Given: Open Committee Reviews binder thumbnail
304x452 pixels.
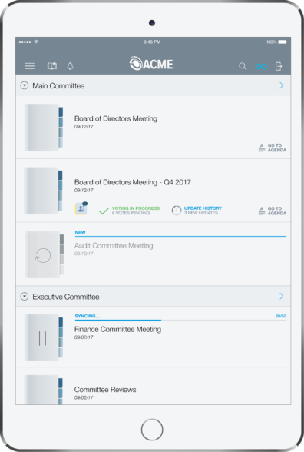Looking at the screenshot, I should 44,390.
